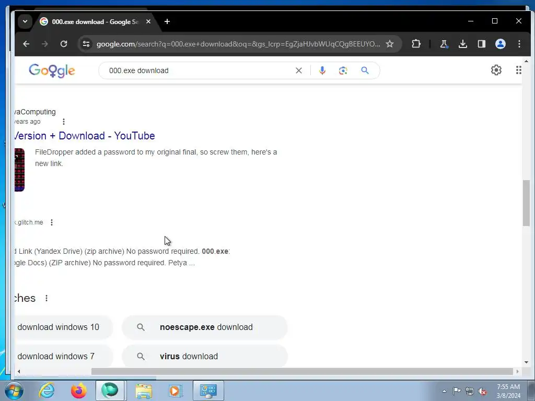This screenshot has width=535, height=401.
Task: Click the scroll right arrow
Action: point(518,371)
